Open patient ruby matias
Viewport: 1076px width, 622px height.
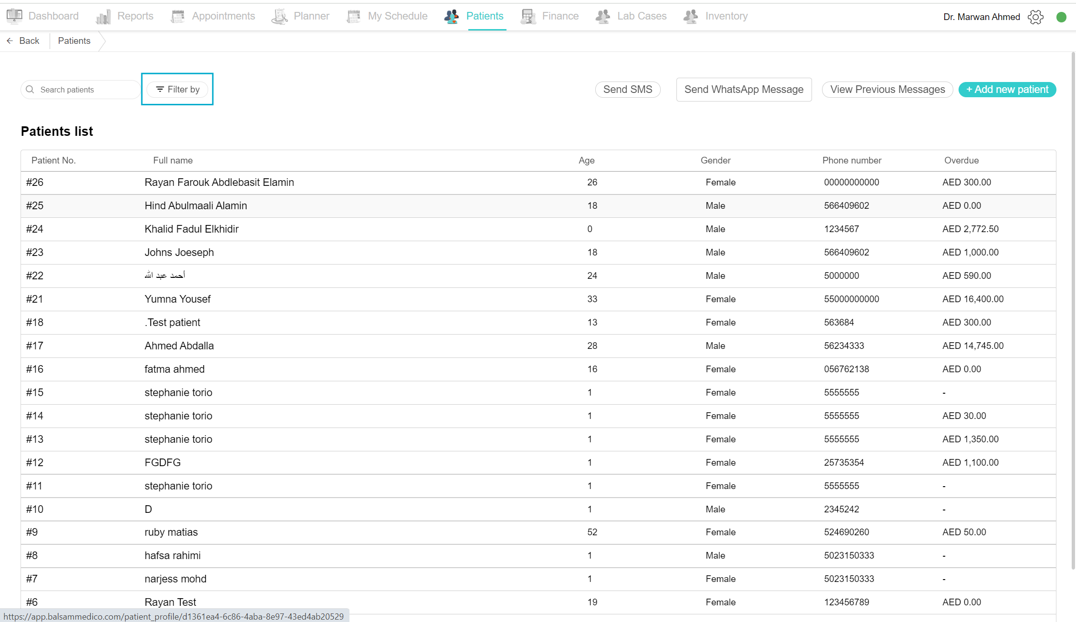click(171, 532)
